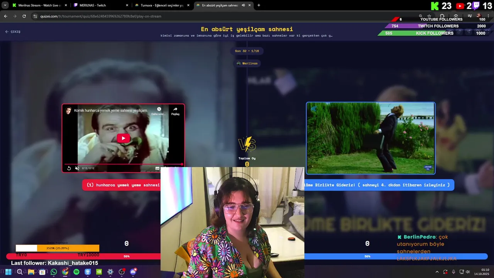
Task: Open the video title 'Komik hunharca yemek yeme sahnesi'
Action: (x=110, y=110)
